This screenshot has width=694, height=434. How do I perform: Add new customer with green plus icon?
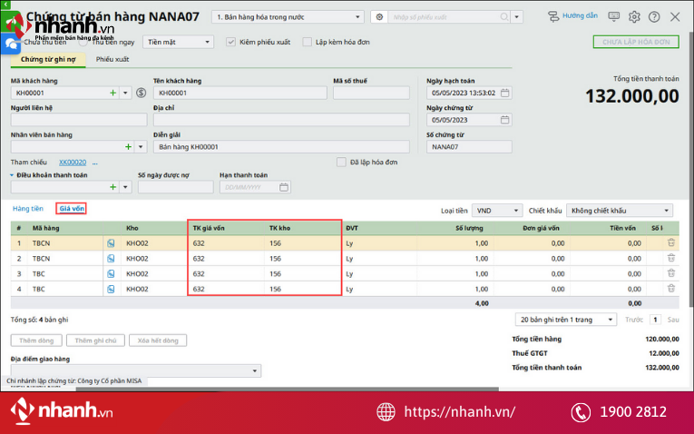(112, 93)
